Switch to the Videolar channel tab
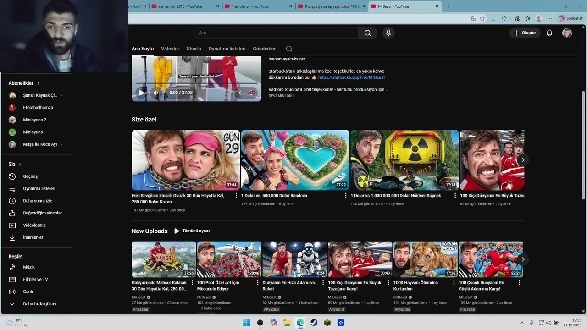Image resolution: width=587 pixels, height=330 pixels. [x=170, y=49]
